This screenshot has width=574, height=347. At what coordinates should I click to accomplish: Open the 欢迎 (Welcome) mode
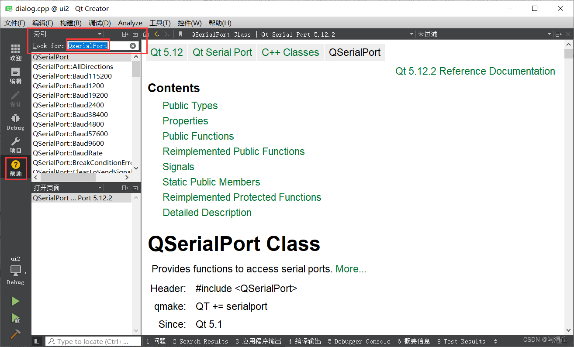(x=15, y=52)
